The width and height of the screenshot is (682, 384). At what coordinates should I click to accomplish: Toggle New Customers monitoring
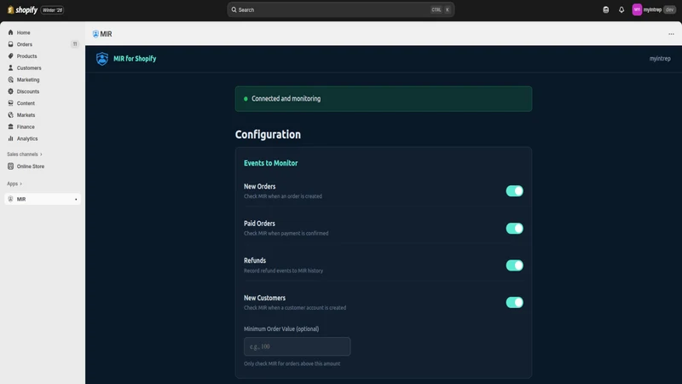pos(515,303)
